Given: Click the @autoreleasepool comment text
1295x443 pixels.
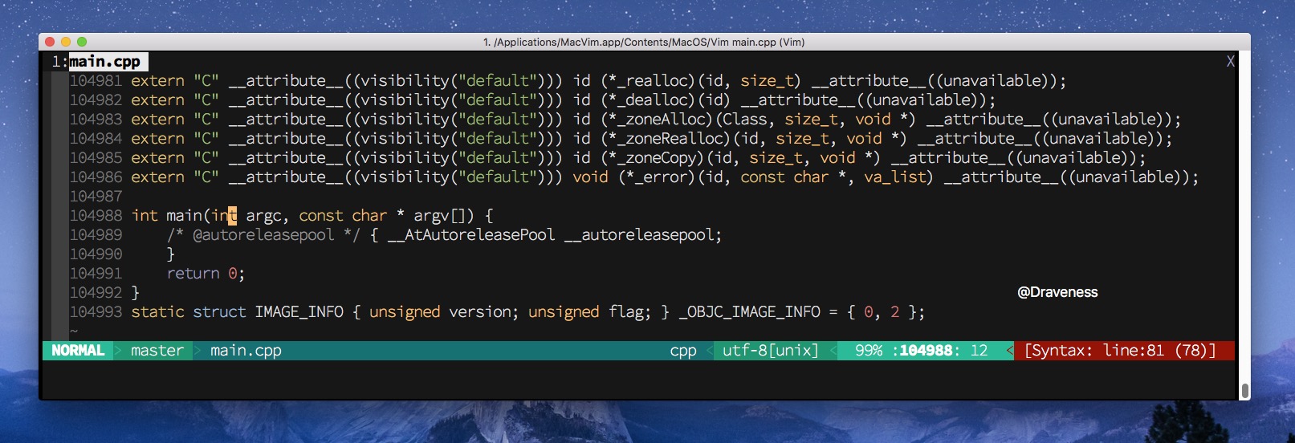Looking at the screenshot, I should tap(263, 235).
